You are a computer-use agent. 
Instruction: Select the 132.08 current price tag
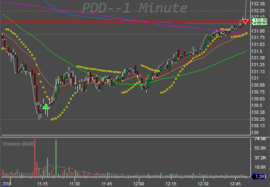260,20
